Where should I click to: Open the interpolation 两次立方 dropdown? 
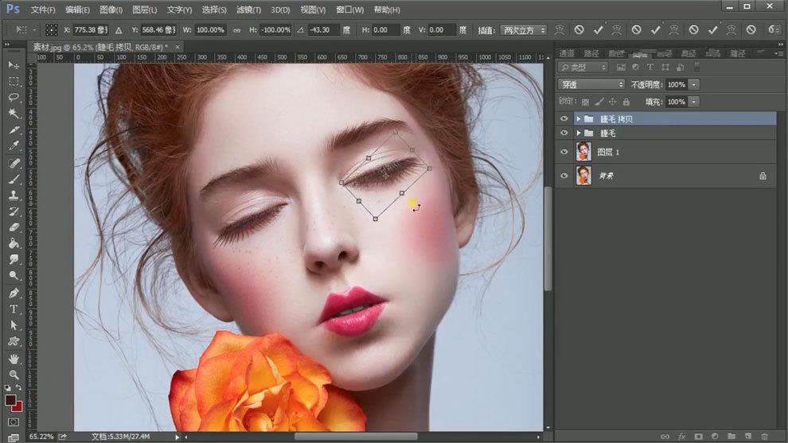(524, 30)
